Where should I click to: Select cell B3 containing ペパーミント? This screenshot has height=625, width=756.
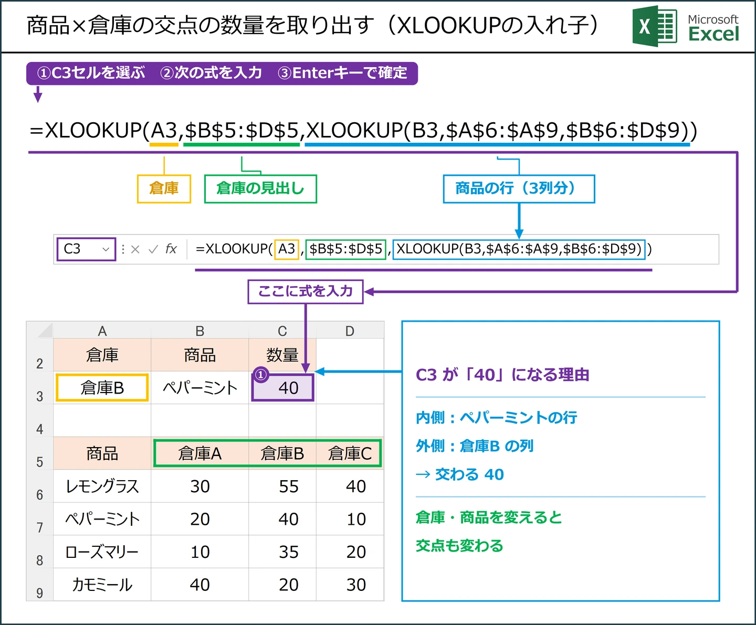199,388
